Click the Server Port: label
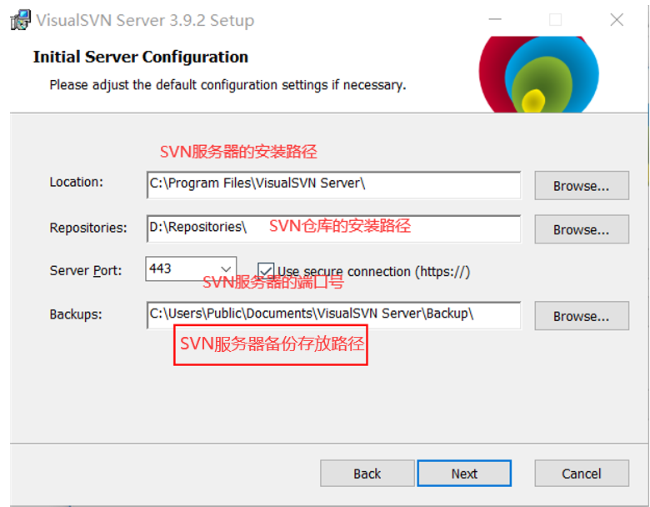The height and width of the screenshot is (507, 650). [86, 270]
